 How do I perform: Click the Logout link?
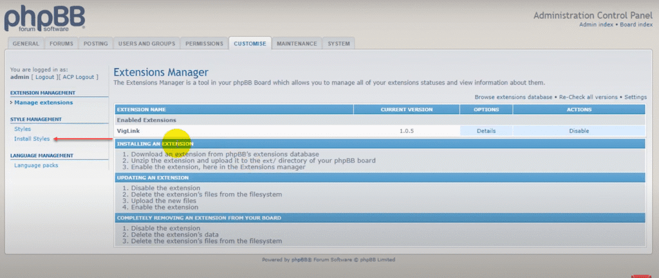pos(44,76)
